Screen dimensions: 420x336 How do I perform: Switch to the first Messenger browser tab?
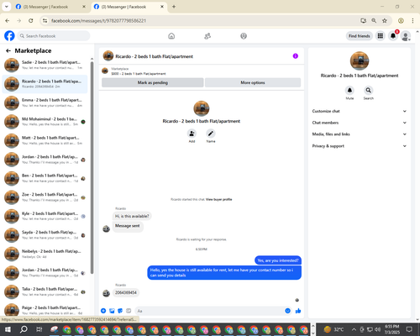coord(50,7)
